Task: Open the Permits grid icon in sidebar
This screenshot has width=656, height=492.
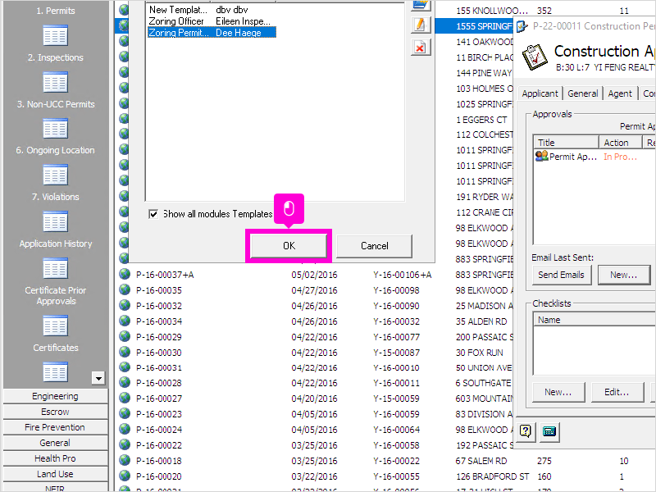Action: point(55,35)
